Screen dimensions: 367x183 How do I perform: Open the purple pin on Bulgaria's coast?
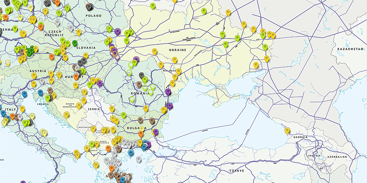tap(156, 132)
